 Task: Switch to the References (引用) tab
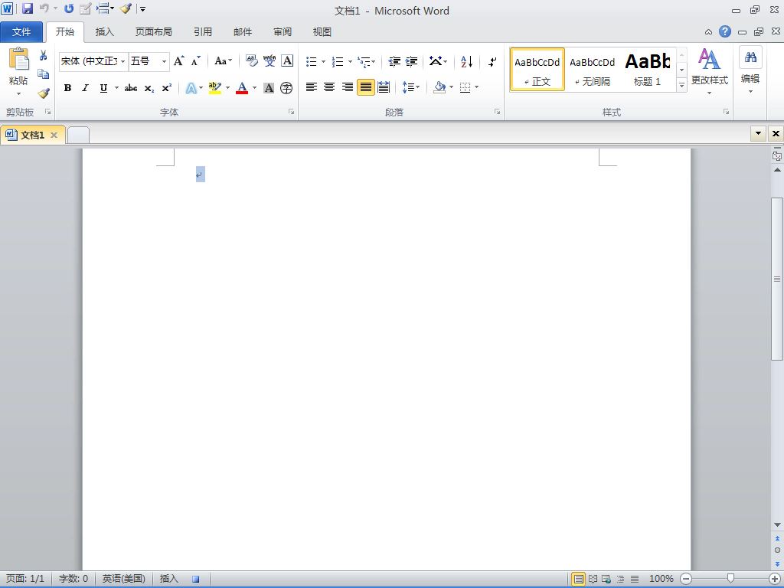click(202, 32)
